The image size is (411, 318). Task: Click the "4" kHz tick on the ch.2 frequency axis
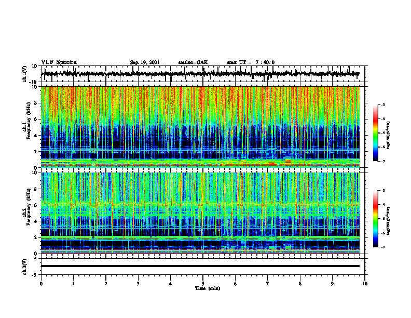pos(36,221)
